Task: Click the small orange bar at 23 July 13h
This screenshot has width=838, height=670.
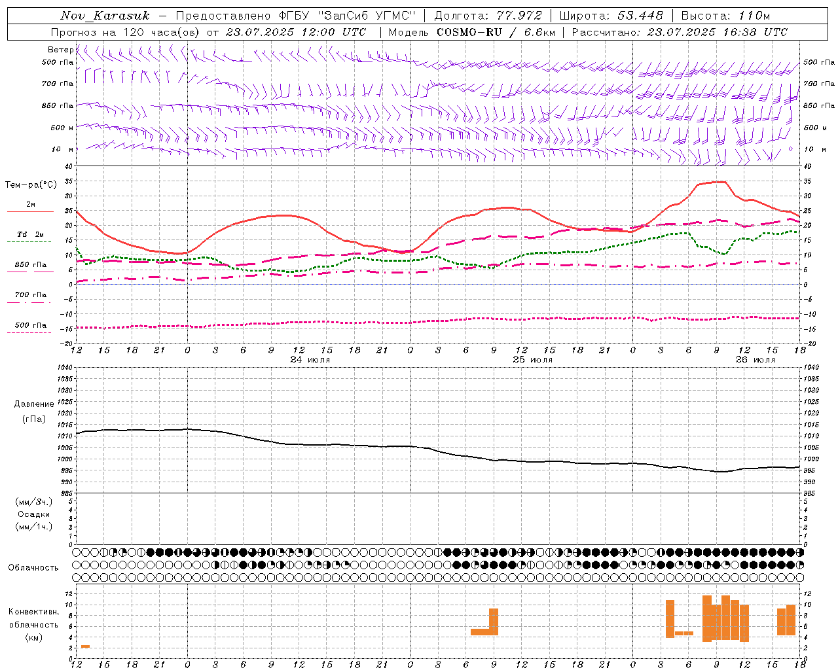Action: click(x=85, y=646)
